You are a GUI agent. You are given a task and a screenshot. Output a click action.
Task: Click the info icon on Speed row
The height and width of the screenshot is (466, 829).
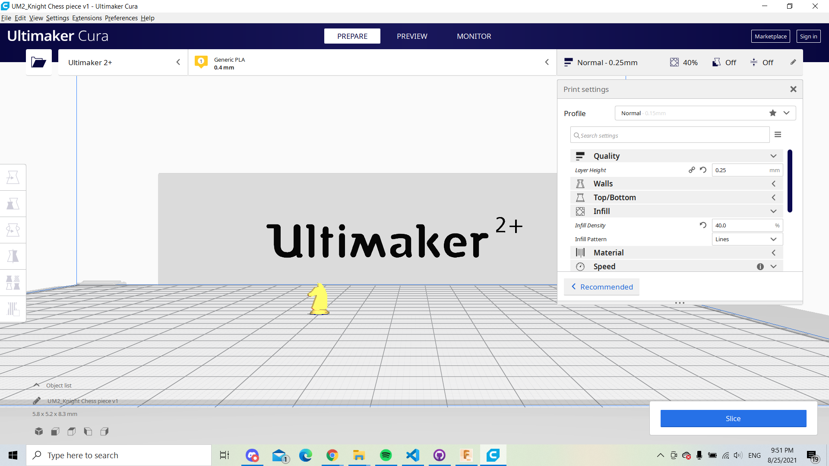pos(760,267)
